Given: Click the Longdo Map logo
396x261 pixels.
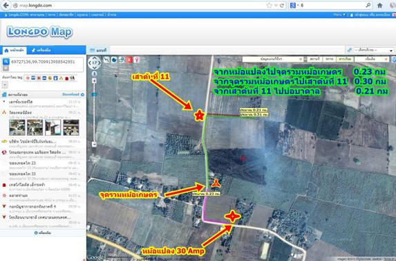Looking at the screenshot, I should (39, 32).
